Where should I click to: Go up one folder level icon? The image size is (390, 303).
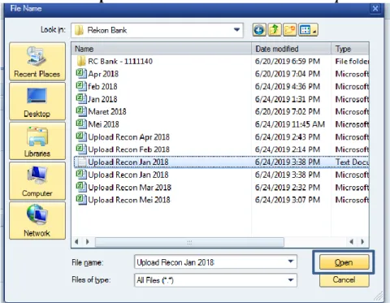(x=275, y=30)
